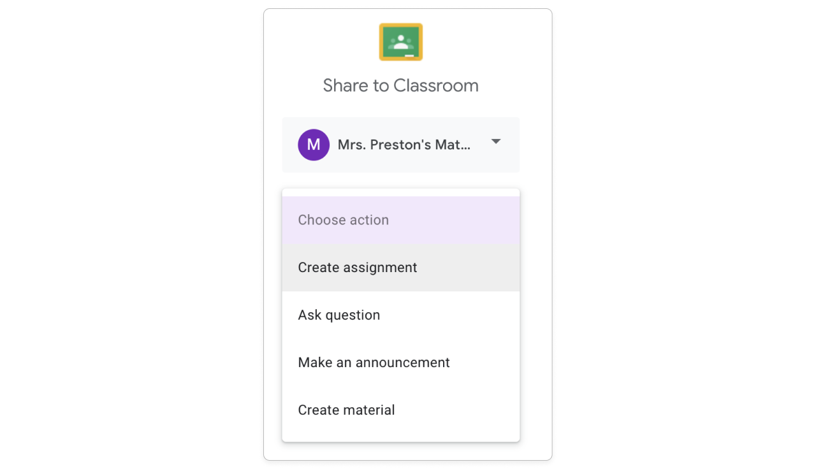Open the Mrs. Preston's Math class selector
This screenshot has width=816, height=469.
point(400,145)
